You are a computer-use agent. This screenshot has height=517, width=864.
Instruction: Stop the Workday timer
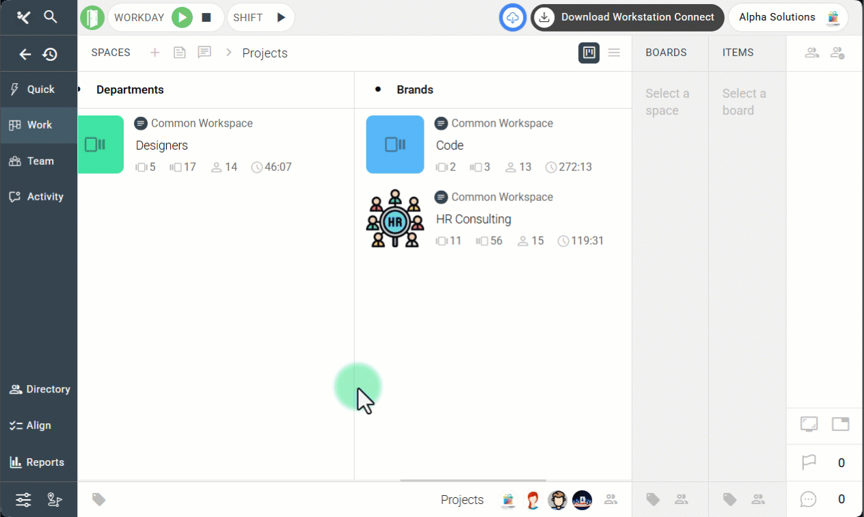click(206, 18)
